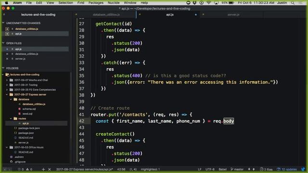Click the plus icon in status bar

coord(43,169)
